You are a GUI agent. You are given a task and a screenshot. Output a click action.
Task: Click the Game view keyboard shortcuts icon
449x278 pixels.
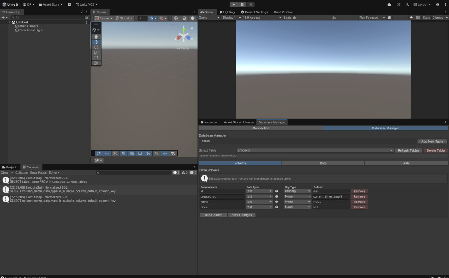point(418,18)
